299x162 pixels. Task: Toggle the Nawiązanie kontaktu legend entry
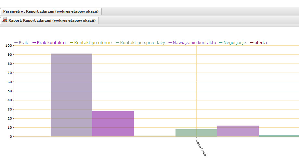[192, 42]
